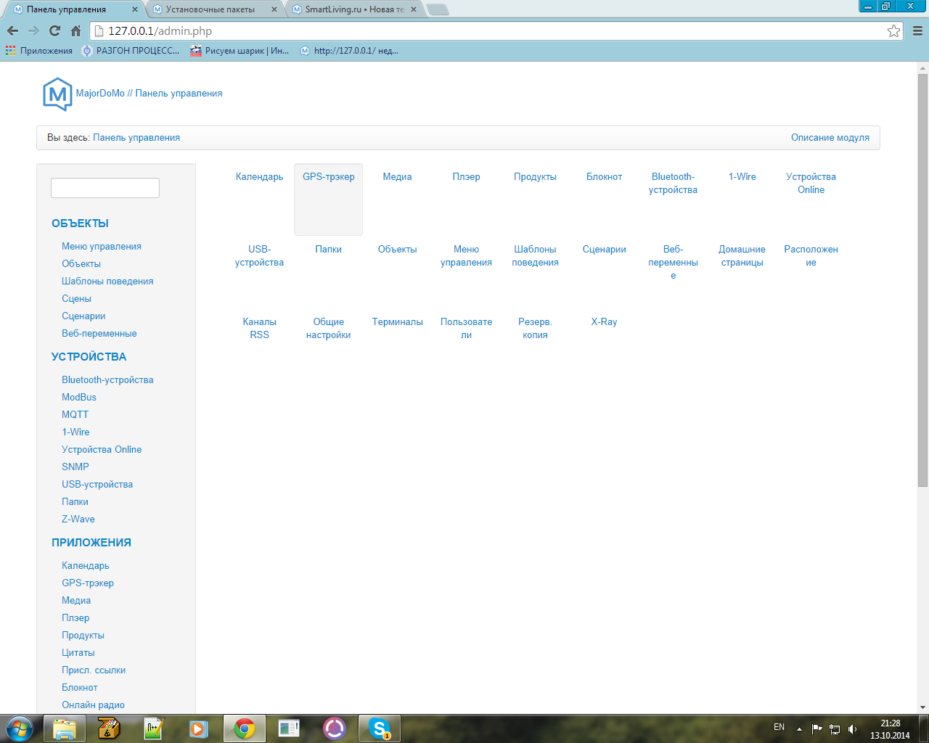
Task: Open Windows Explorer from the taskbar
Action: coord(65,728)
